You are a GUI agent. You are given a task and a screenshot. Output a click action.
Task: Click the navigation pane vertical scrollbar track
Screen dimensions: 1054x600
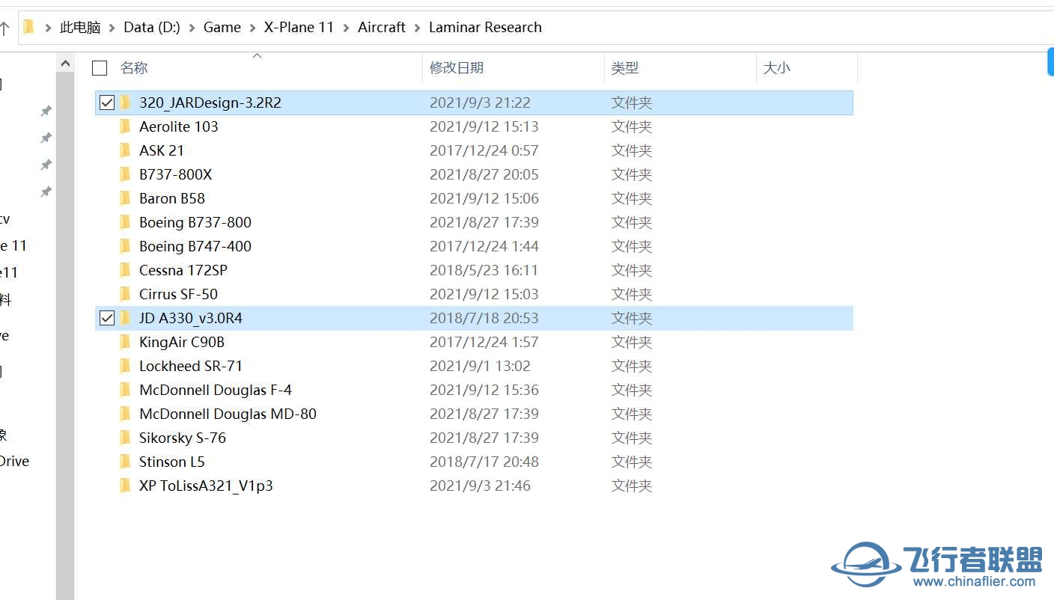(65, 337)
